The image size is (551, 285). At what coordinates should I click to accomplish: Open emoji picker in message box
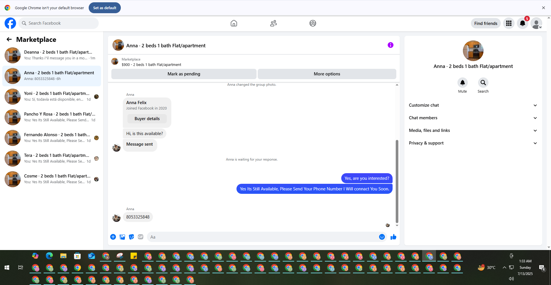click(x=382, y=237)
